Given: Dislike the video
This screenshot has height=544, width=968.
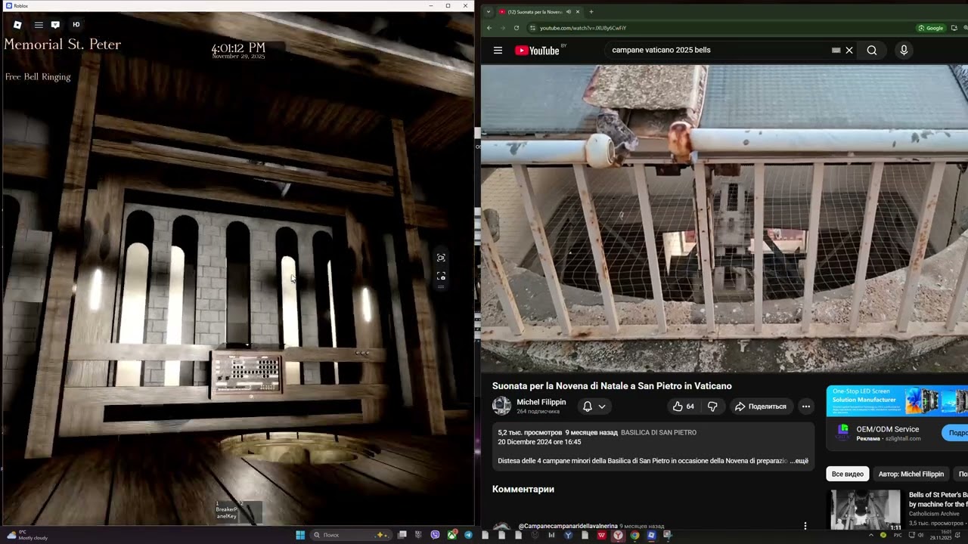Looking at the screenshot, I should click(x=712, y=406).
